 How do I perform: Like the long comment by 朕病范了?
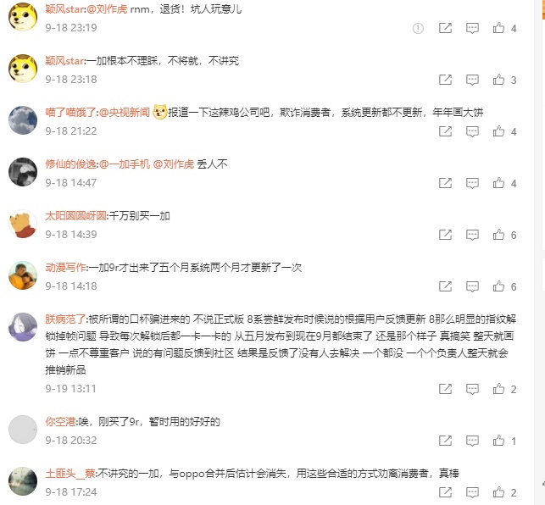498,389
